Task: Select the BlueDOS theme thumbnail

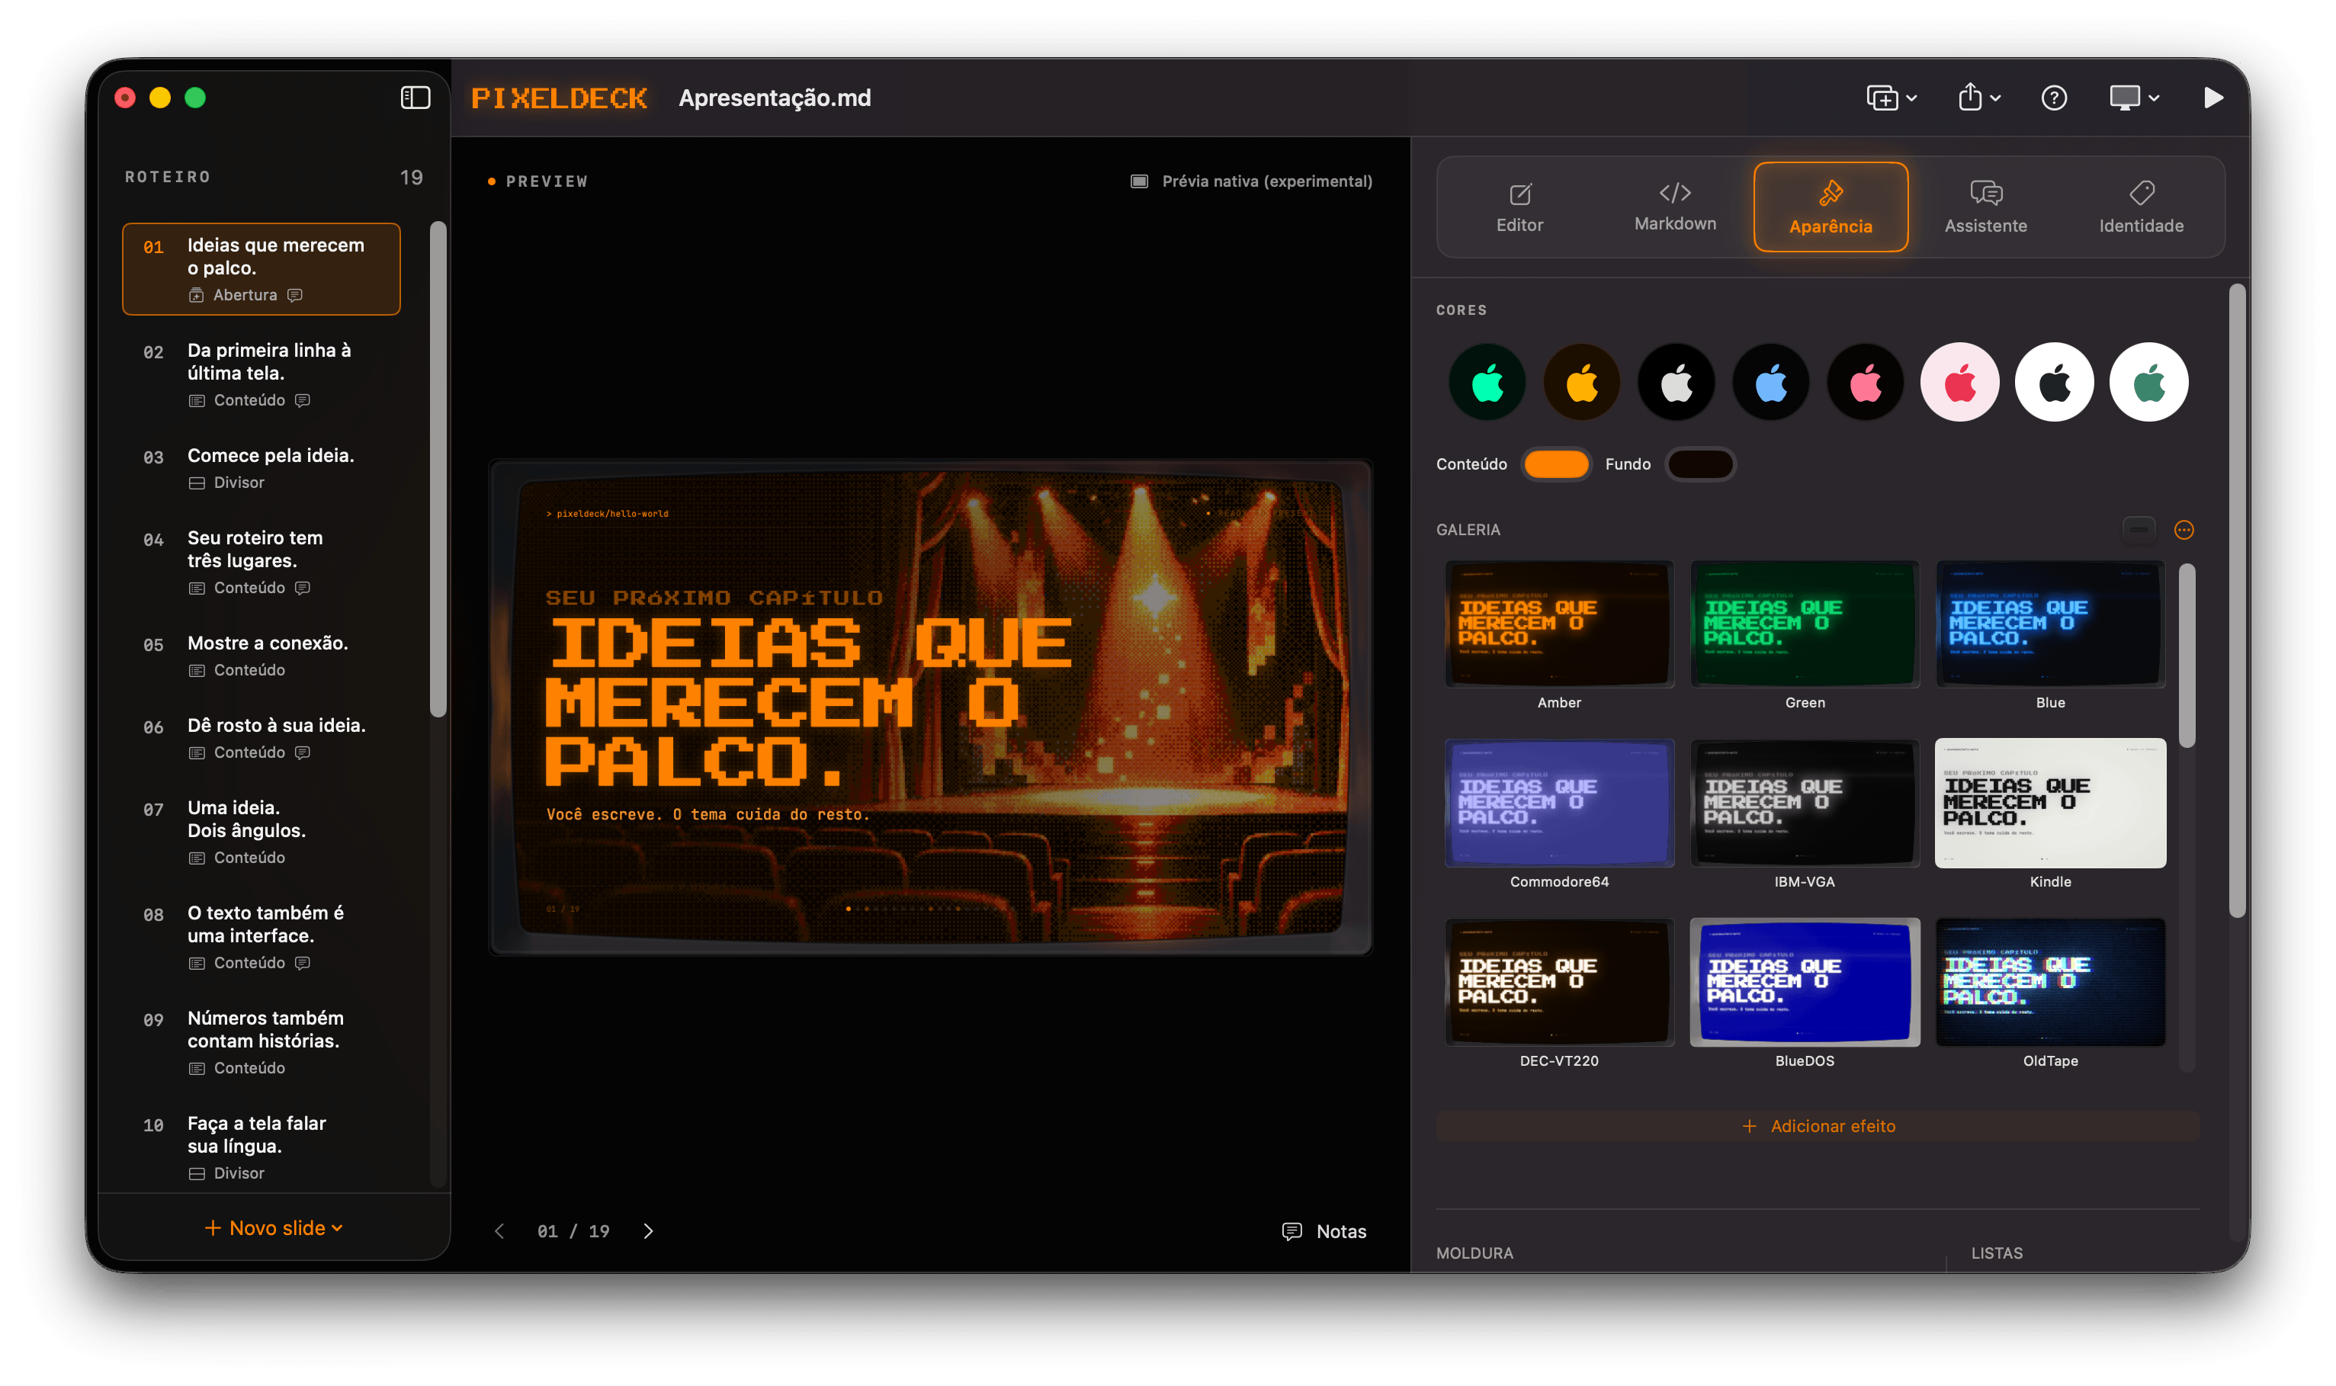Action: 1805,983
